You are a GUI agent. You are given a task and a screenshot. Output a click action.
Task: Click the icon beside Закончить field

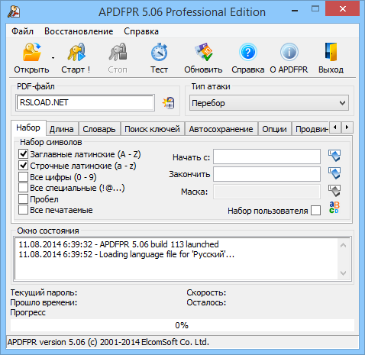coord(334,173)
